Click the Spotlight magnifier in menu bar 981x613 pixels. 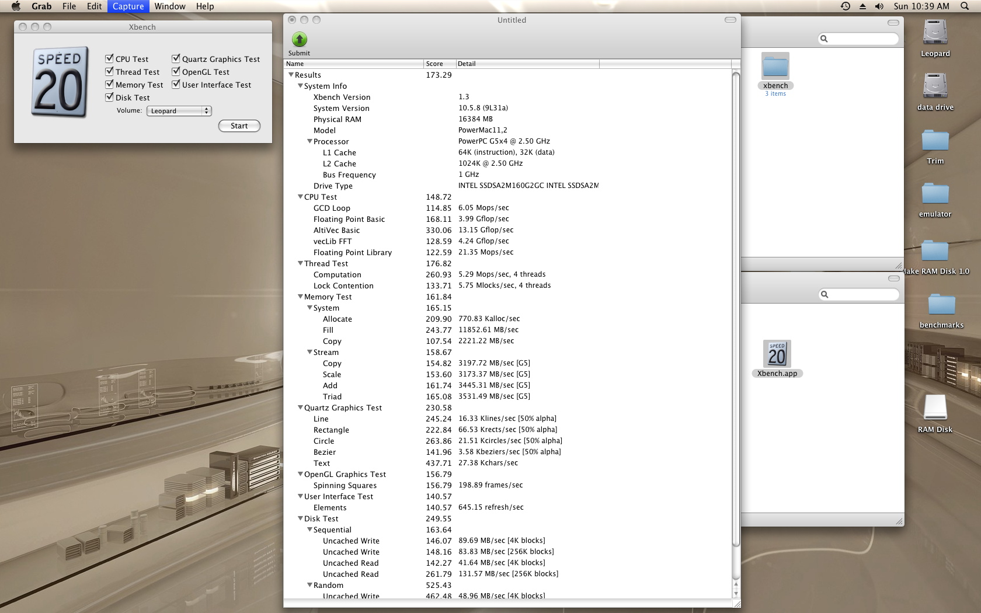[x=965, y=6]
